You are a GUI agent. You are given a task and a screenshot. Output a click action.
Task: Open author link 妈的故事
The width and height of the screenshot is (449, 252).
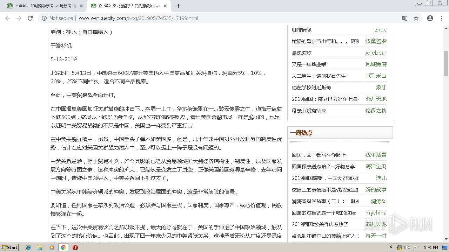pos(376,190)
